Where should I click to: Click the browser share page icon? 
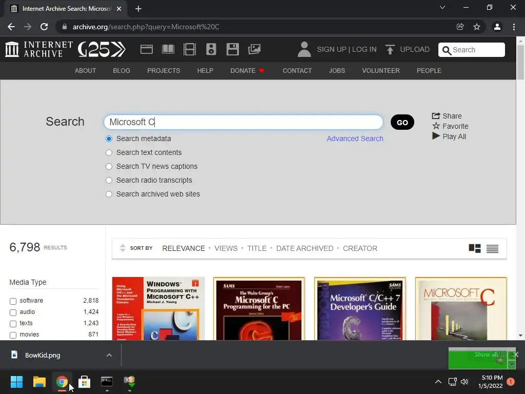click(460, 27)
